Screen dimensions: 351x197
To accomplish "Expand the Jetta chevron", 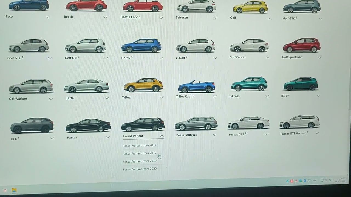I will tap(107, 98).
